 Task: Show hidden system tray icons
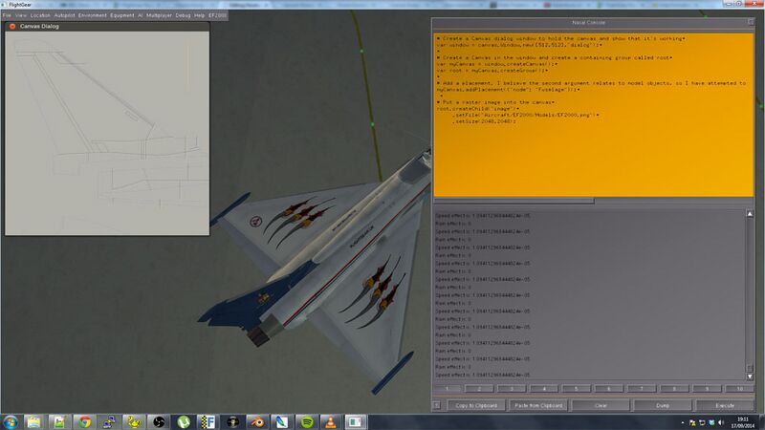tap(683, 422)
